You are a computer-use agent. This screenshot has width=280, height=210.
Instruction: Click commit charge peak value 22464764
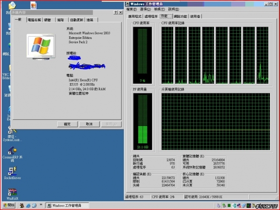pos(168,185)
